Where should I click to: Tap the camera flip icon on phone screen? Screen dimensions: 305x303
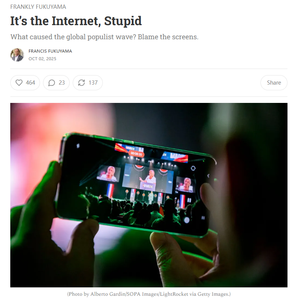pyautogui.click(x=193, y=168)
